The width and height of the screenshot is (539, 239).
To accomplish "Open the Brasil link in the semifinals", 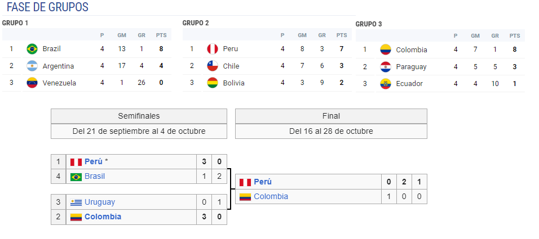I will coord(95,176).
